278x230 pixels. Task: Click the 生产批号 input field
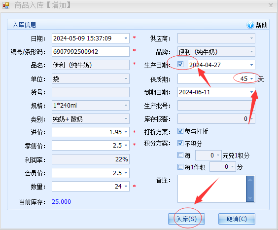tap(216, 106)
